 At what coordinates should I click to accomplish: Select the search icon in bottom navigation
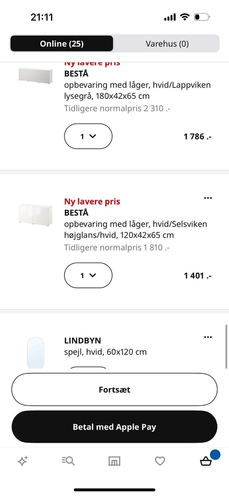click(68, 461)
